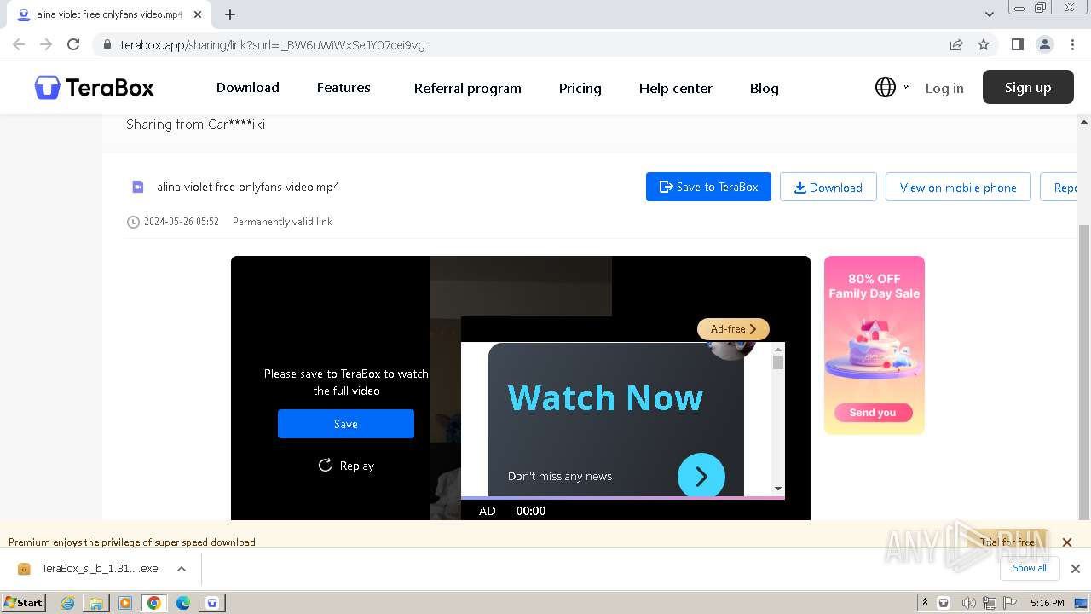Open Chrome profile avatar
Screen dimensions: 1091x614
(1044, 44)
